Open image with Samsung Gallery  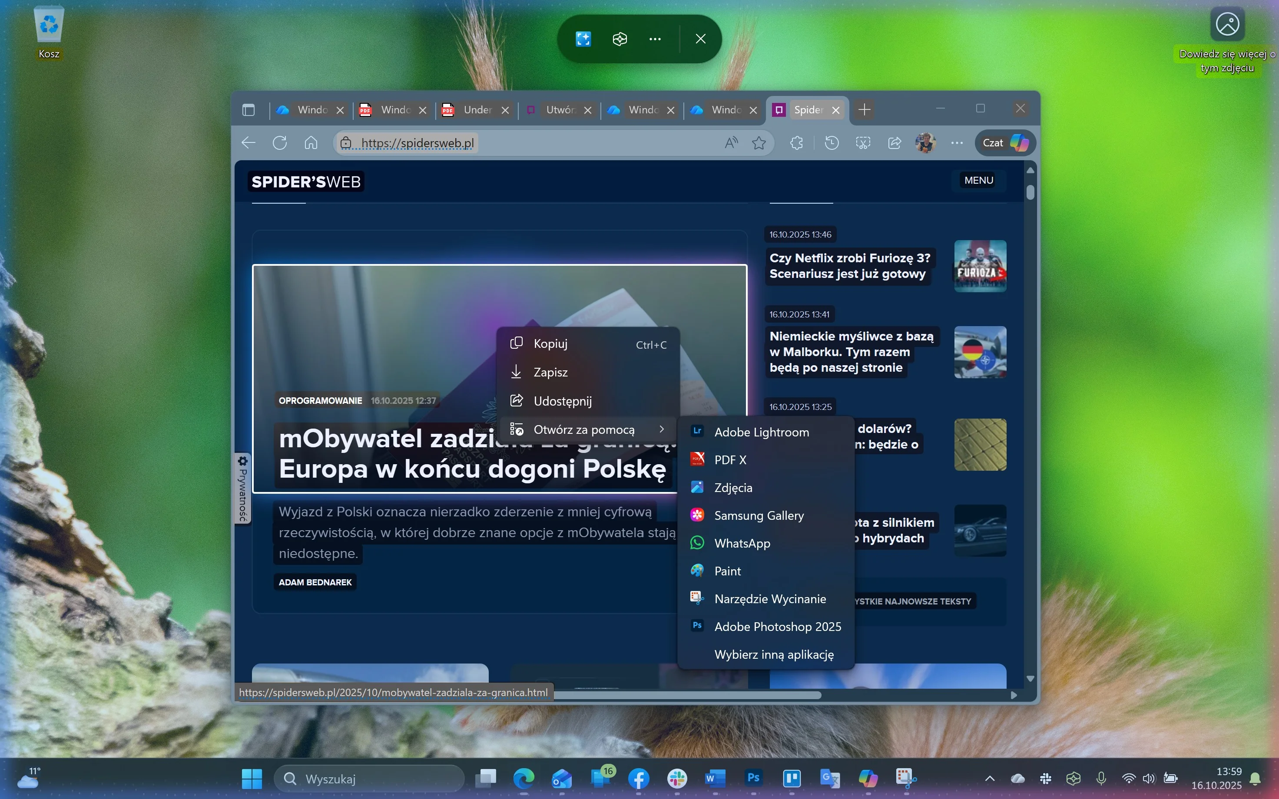759,515
